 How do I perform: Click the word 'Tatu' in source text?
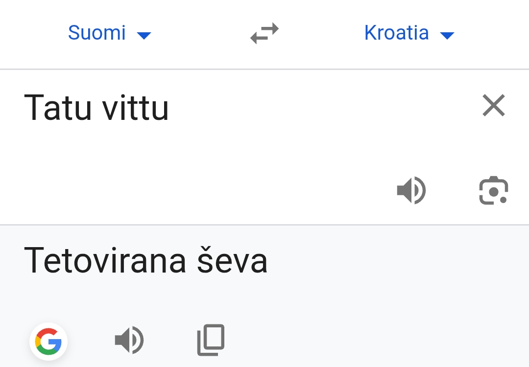[x=58, y=108]
